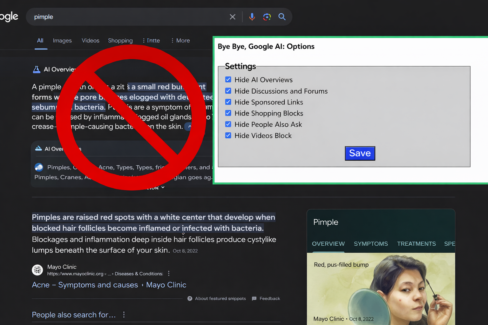This screenshot has height=325, width=488.
Task: Submit the search with the magnifier icon
Action: 282,17
